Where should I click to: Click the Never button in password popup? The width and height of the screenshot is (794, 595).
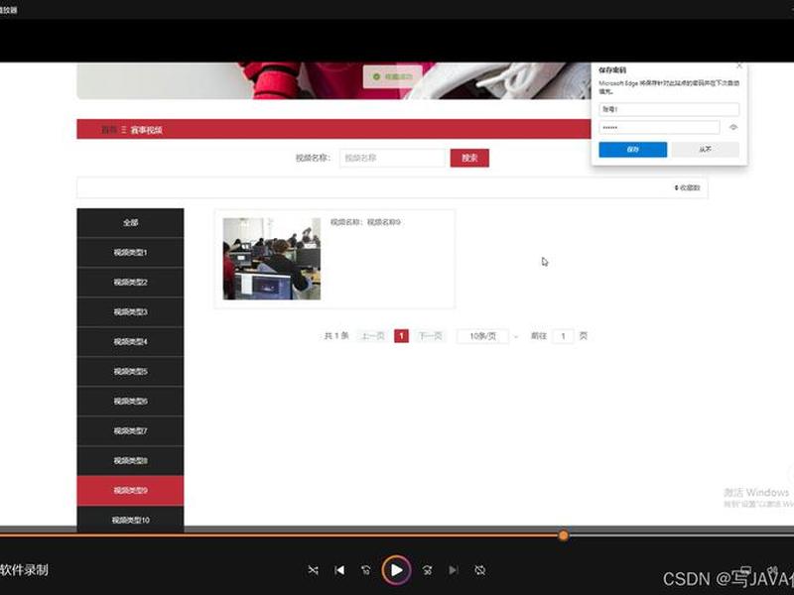[x=705, y=150]
